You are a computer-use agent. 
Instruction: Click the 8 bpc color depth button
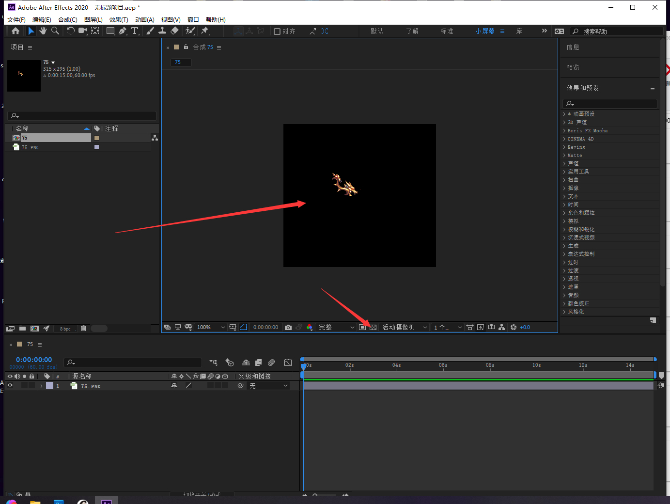click(65, 329)
